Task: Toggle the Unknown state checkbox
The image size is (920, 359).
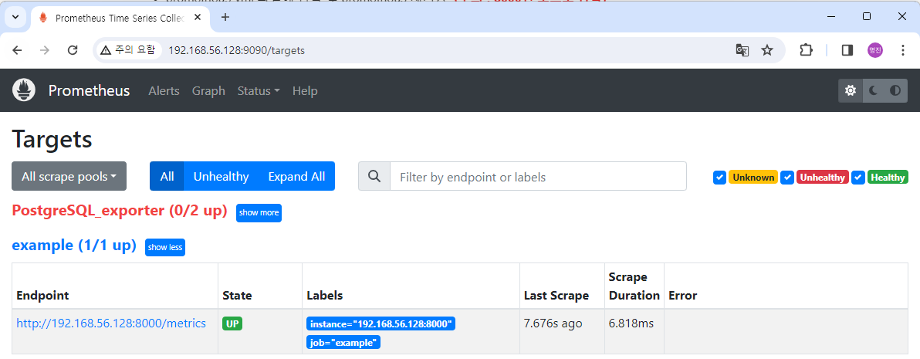Action: coord(720,177)
